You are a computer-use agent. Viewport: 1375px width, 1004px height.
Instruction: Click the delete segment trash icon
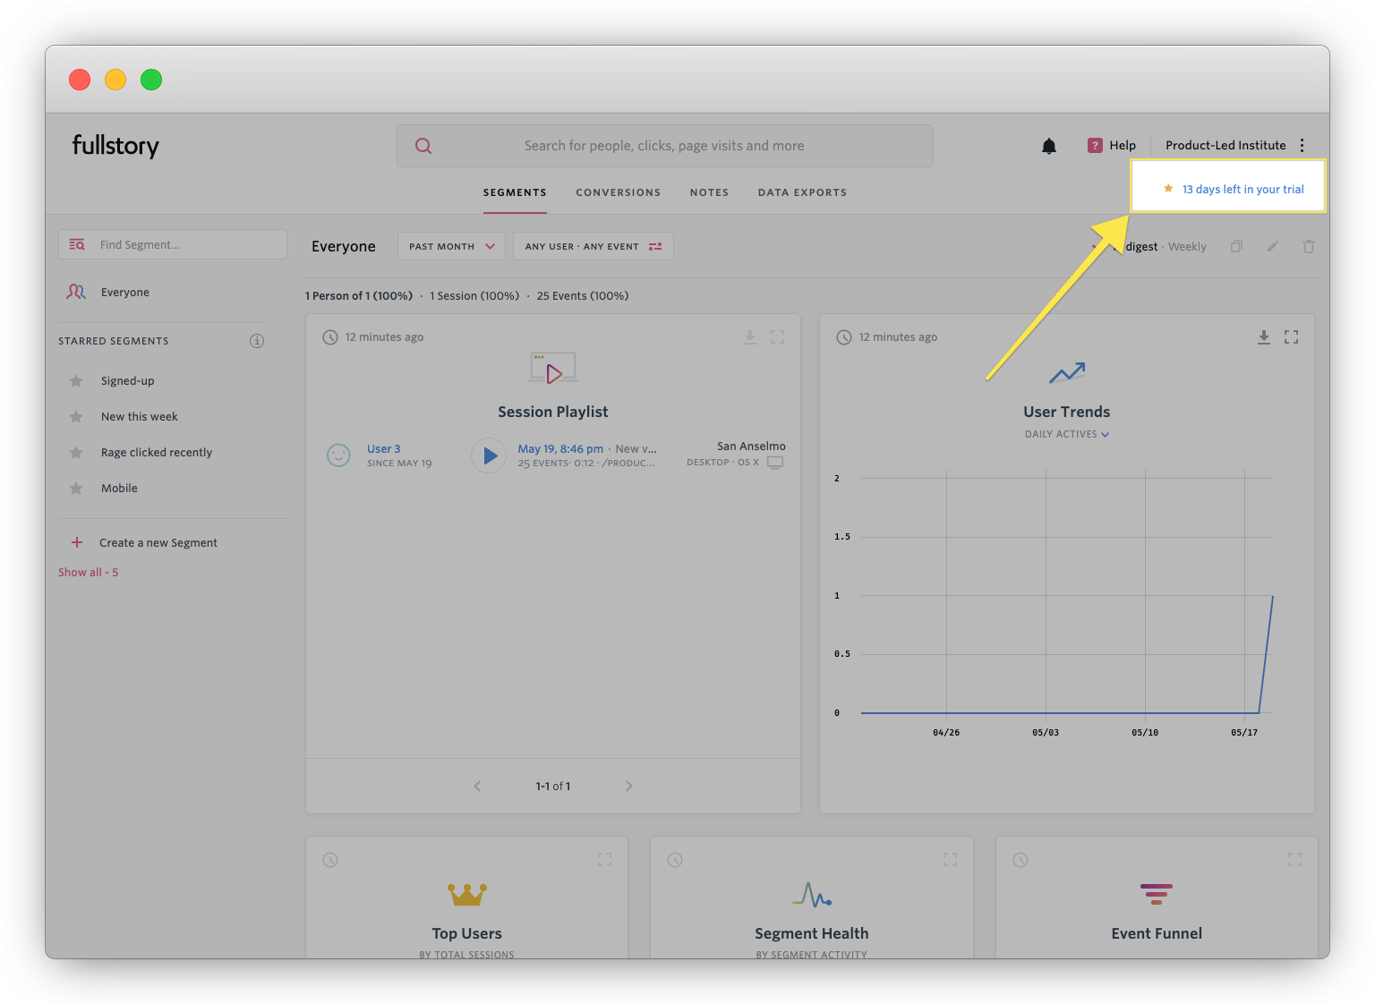pyautogui.click(x=1308, y=247)
